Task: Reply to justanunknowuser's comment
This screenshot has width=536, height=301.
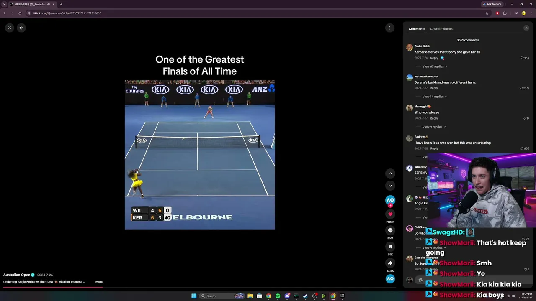Action: click(x=434, y=88)
